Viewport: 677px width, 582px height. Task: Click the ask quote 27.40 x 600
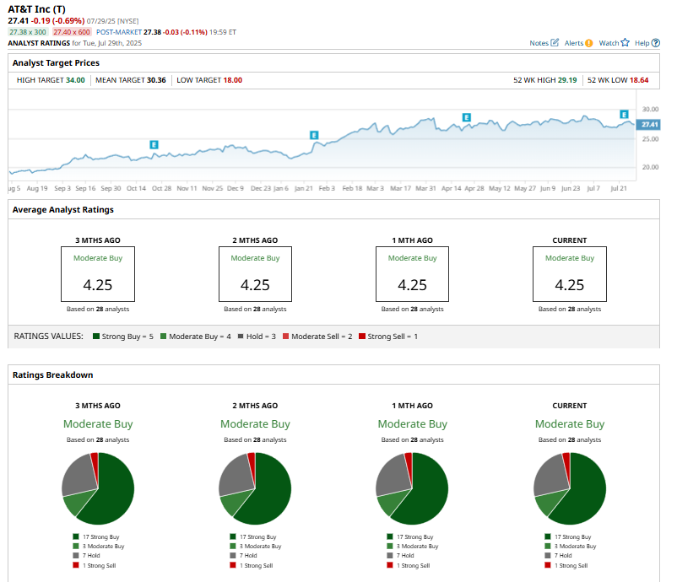pos(72,32)
